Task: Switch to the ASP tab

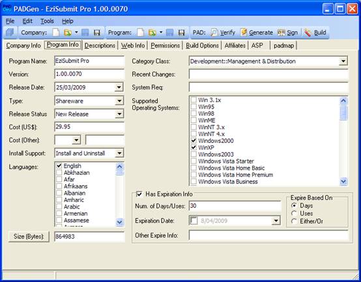Action: coord(257,45)
